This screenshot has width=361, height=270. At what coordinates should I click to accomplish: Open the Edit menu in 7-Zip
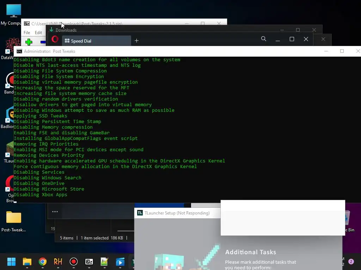(x=38, y=33)
